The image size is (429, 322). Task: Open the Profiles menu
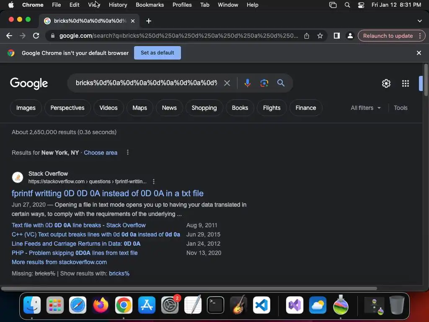coord(182,5)
